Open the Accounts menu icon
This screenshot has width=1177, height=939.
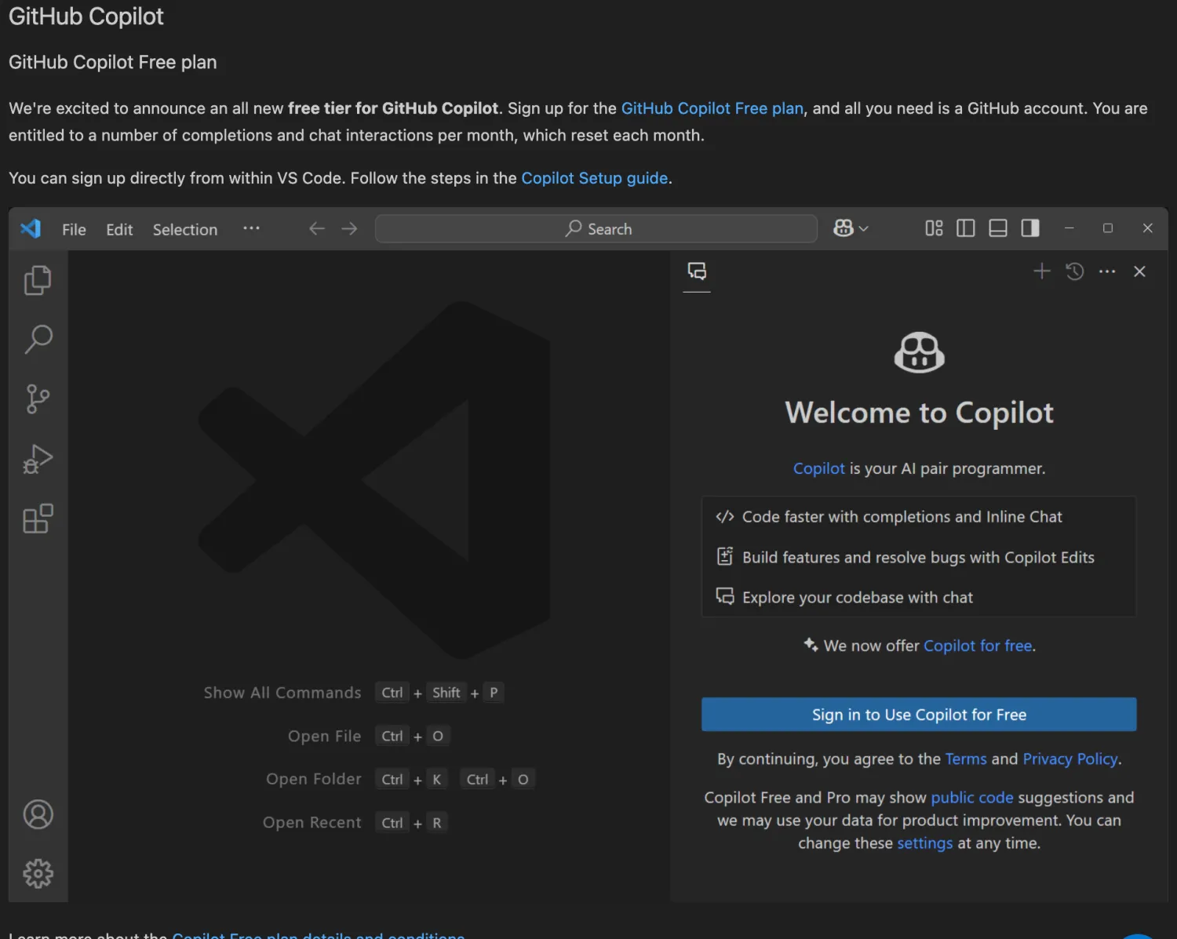(38, 814)
